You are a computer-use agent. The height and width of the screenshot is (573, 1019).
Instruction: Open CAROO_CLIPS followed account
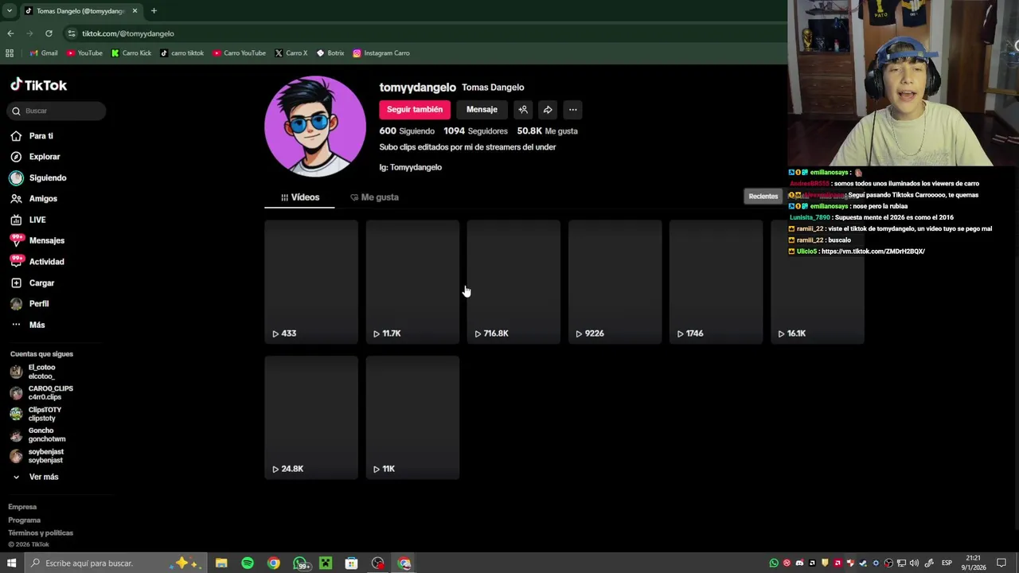41,392
